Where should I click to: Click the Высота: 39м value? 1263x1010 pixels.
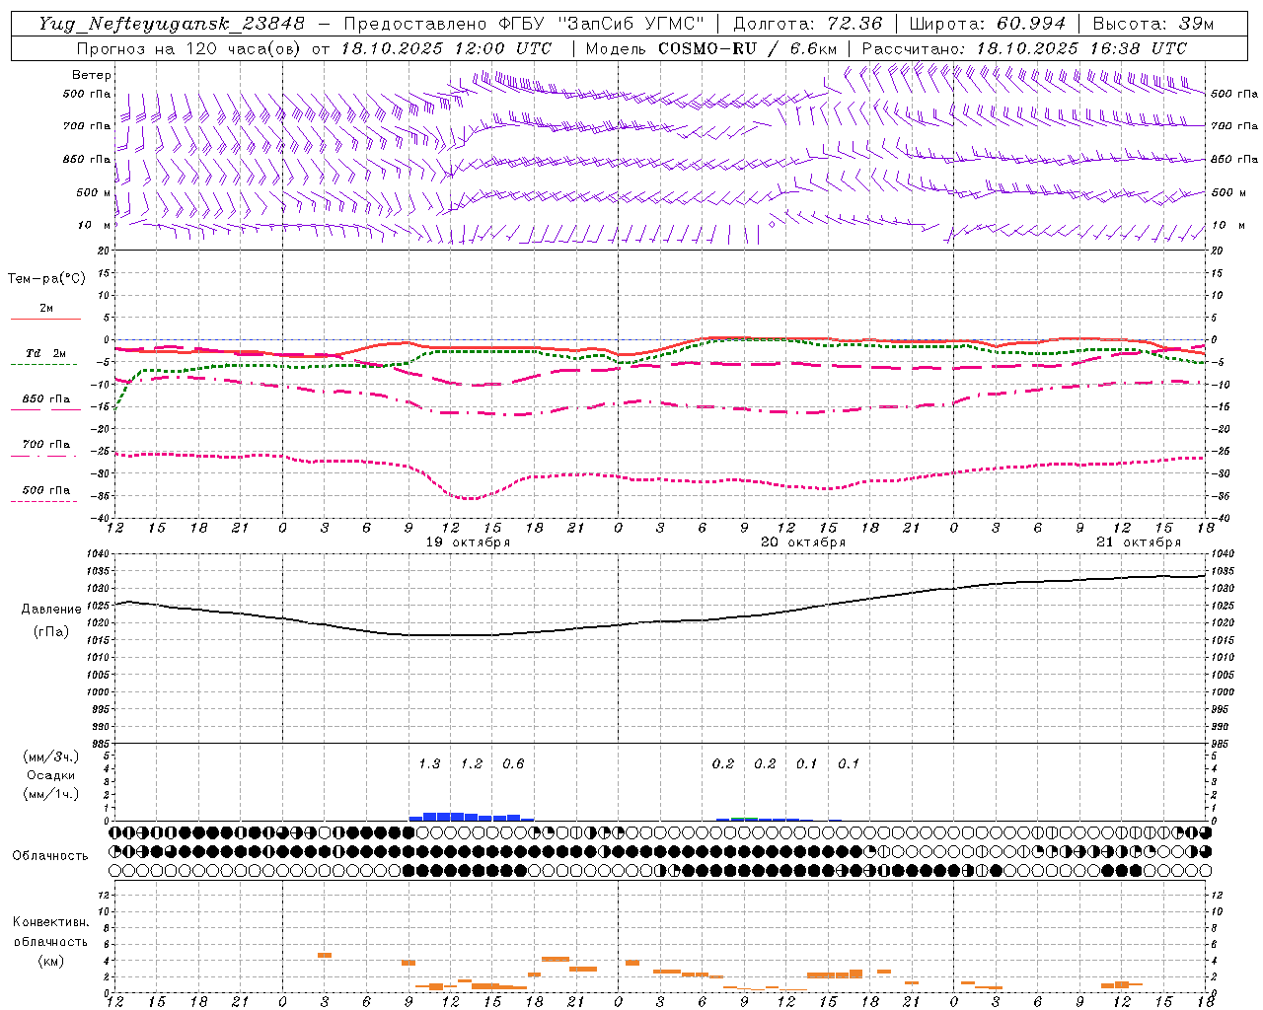pyautogui.click(x=1153, y=24)
